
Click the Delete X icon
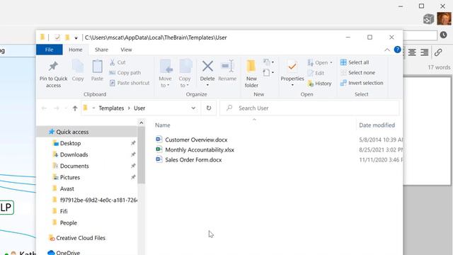pyautogui.click(x=207, y=66)
